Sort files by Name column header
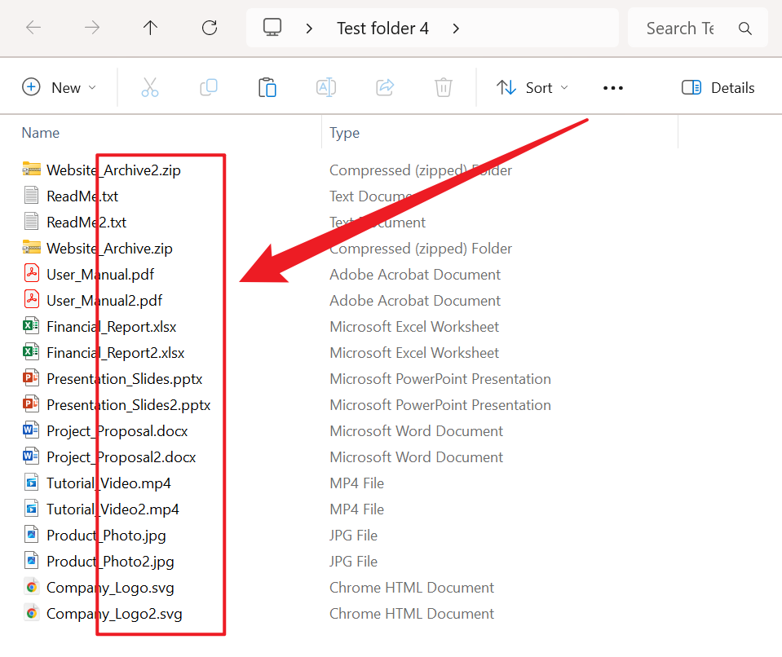The image size is (782, 657). coord(41,133)
